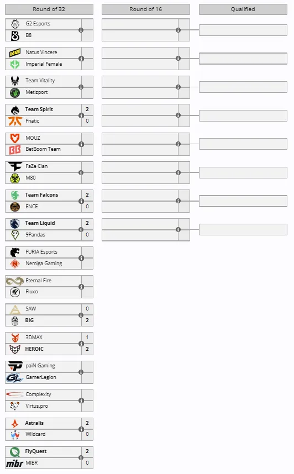
Task: Open the HEROIC team link
Action: click(x=34, y=349)
